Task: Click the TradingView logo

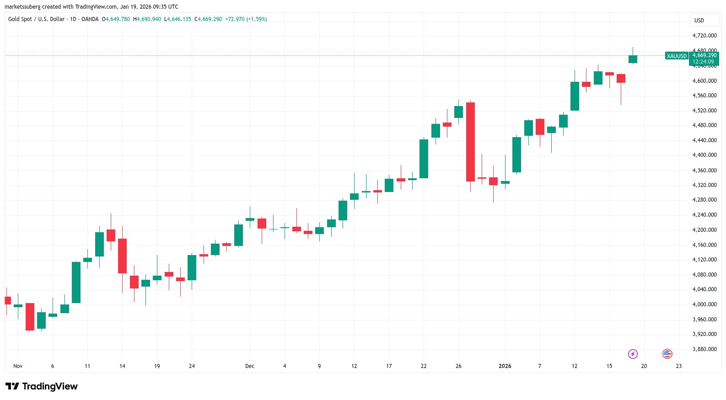Action: 42,386
